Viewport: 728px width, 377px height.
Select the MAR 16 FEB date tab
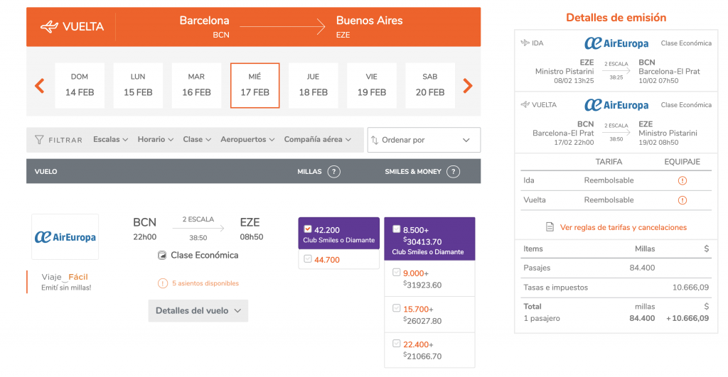pyautogui.click(x=196, y=85)
